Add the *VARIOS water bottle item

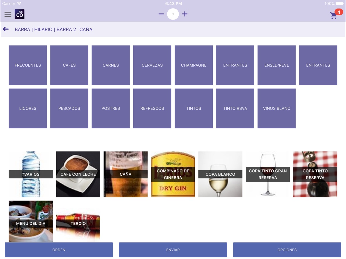coord(31,174)
